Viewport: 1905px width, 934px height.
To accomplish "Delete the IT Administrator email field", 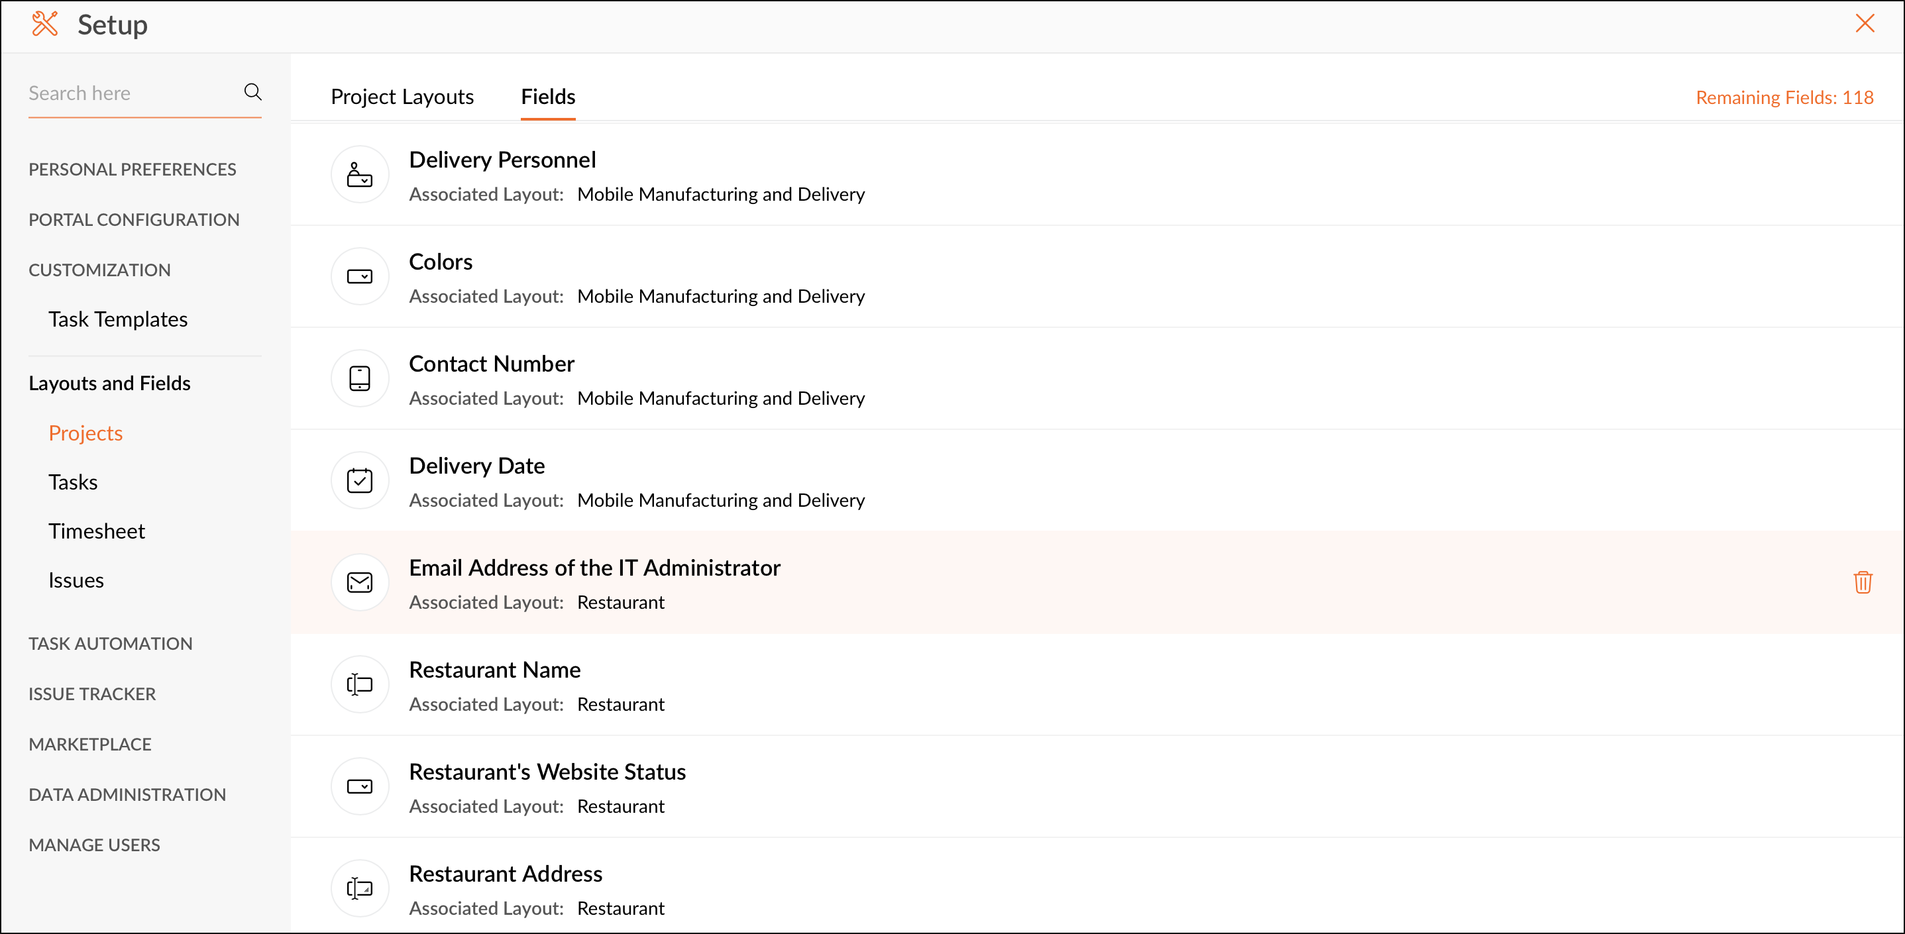I will [x=1862, y=582].
